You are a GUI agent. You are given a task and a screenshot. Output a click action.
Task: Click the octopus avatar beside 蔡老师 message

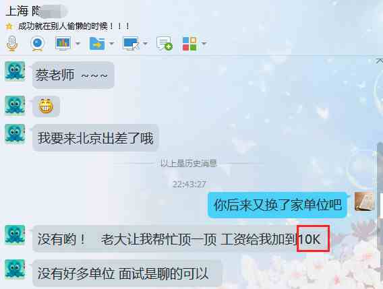tap(15, 71)
